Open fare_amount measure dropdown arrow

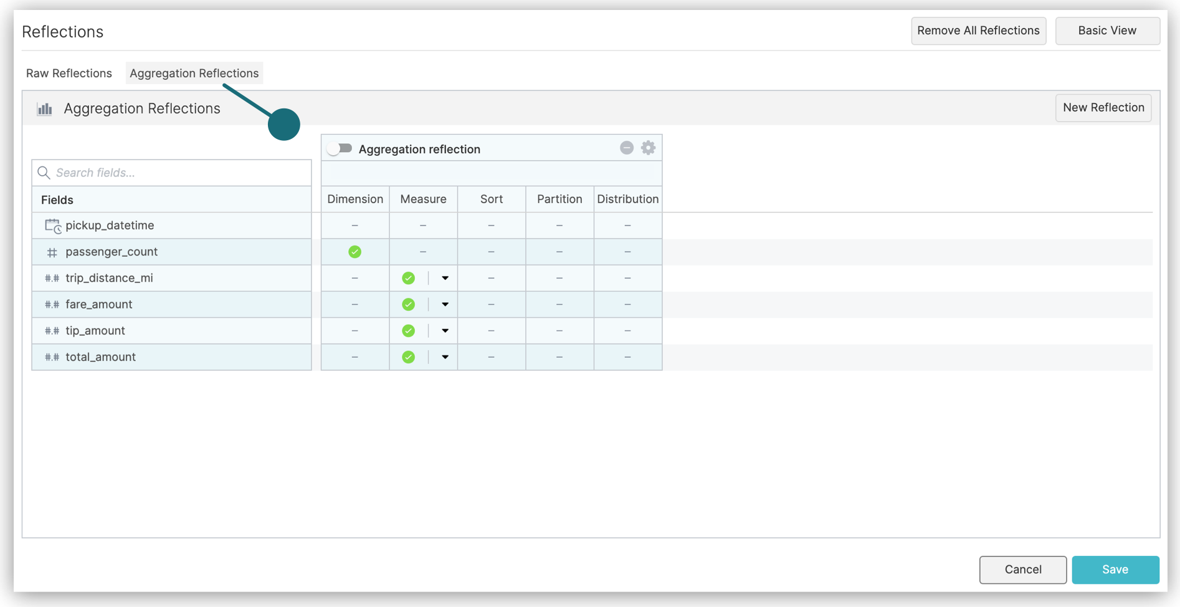tap(445, 305)
